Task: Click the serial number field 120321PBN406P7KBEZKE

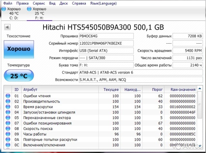Action: [x=106, y=43]
